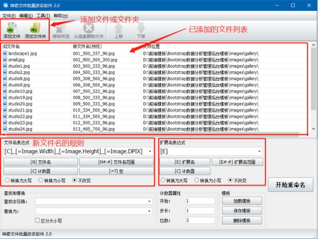Viewport: 318px width, 239px height.
Task: Click the [E#-#] 扩展名范围 button
Action: point(237,162)
